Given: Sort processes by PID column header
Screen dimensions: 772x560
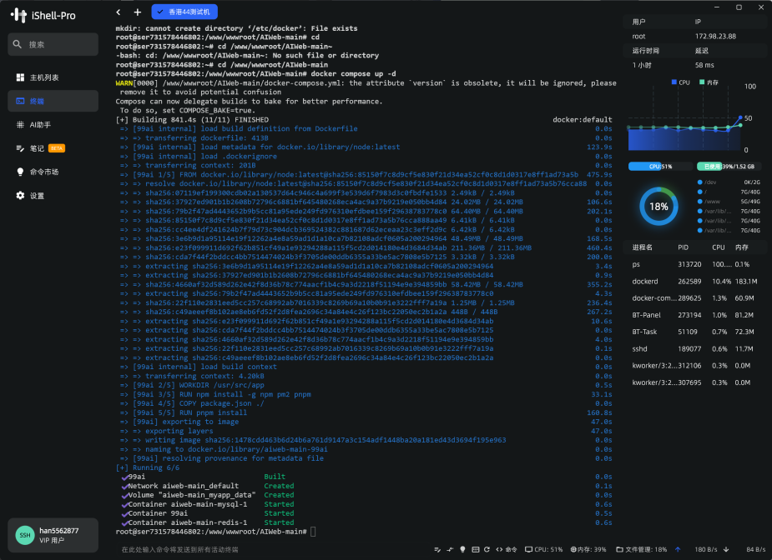Looking at the screenshot, I should pos(683,247).
